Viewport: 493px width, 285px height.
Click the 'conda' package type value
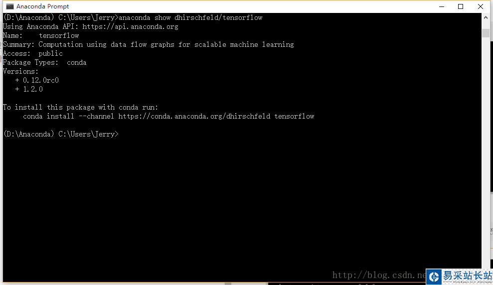(x=76, y=62)
